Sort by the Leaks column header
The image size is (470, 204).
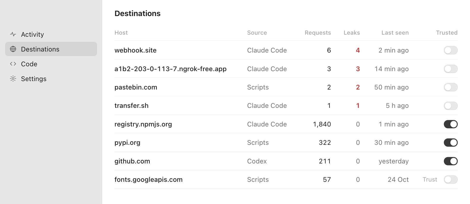click(x=352, y=33)
